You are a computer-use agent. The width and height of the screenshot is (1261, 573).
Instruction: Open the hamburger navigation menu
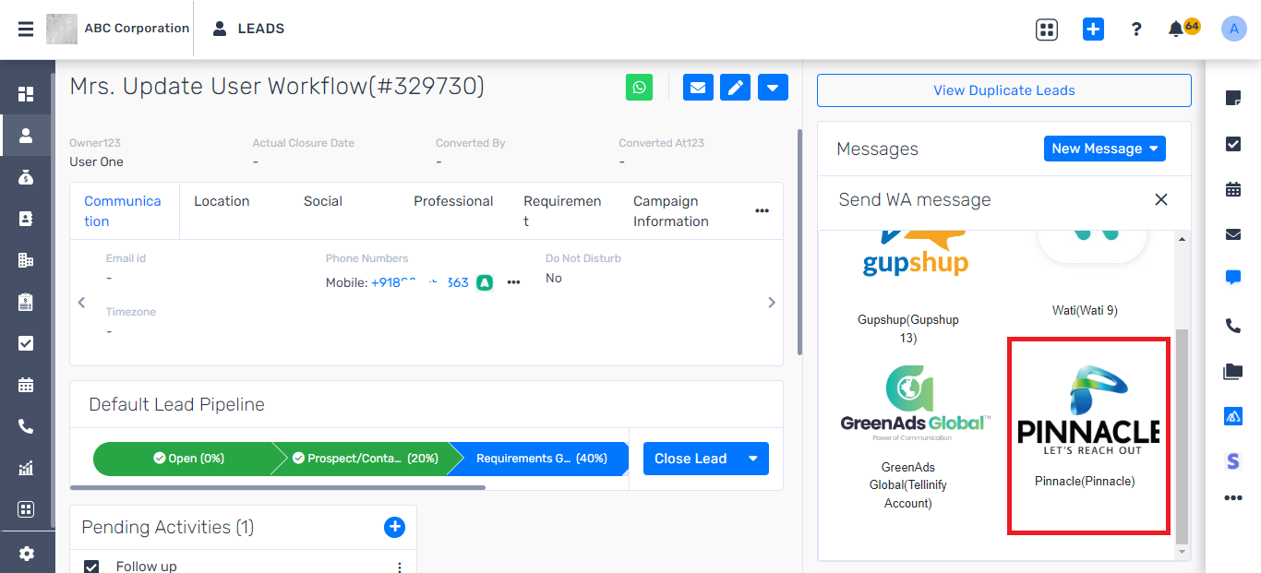(26, 29)
